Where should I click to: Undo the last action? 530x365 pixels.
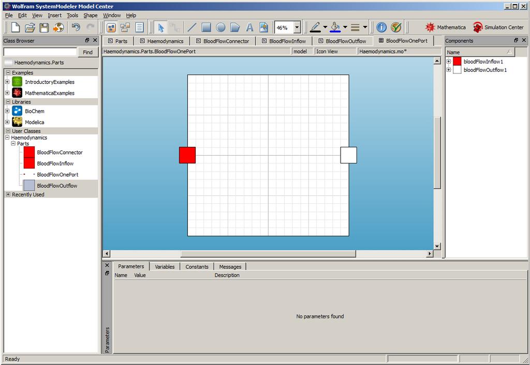76,27
